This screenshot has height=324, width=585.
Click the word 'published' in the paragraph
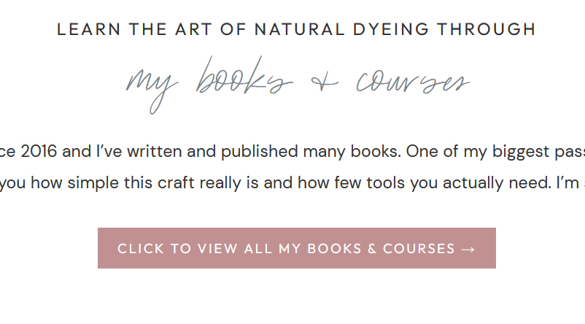260,152
